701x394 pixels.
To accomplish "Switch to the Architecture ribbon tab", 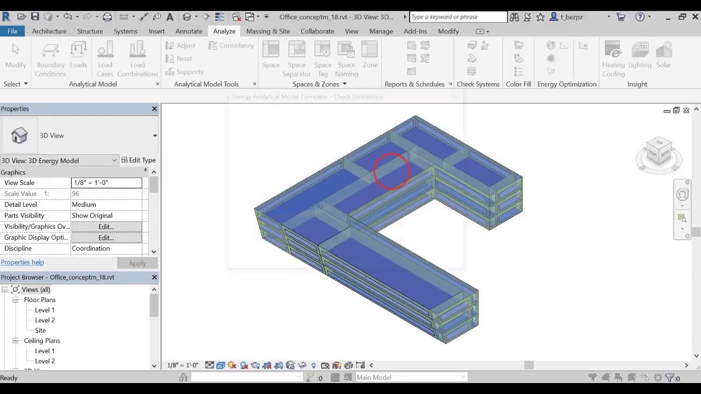I will (x=49, y=31).
